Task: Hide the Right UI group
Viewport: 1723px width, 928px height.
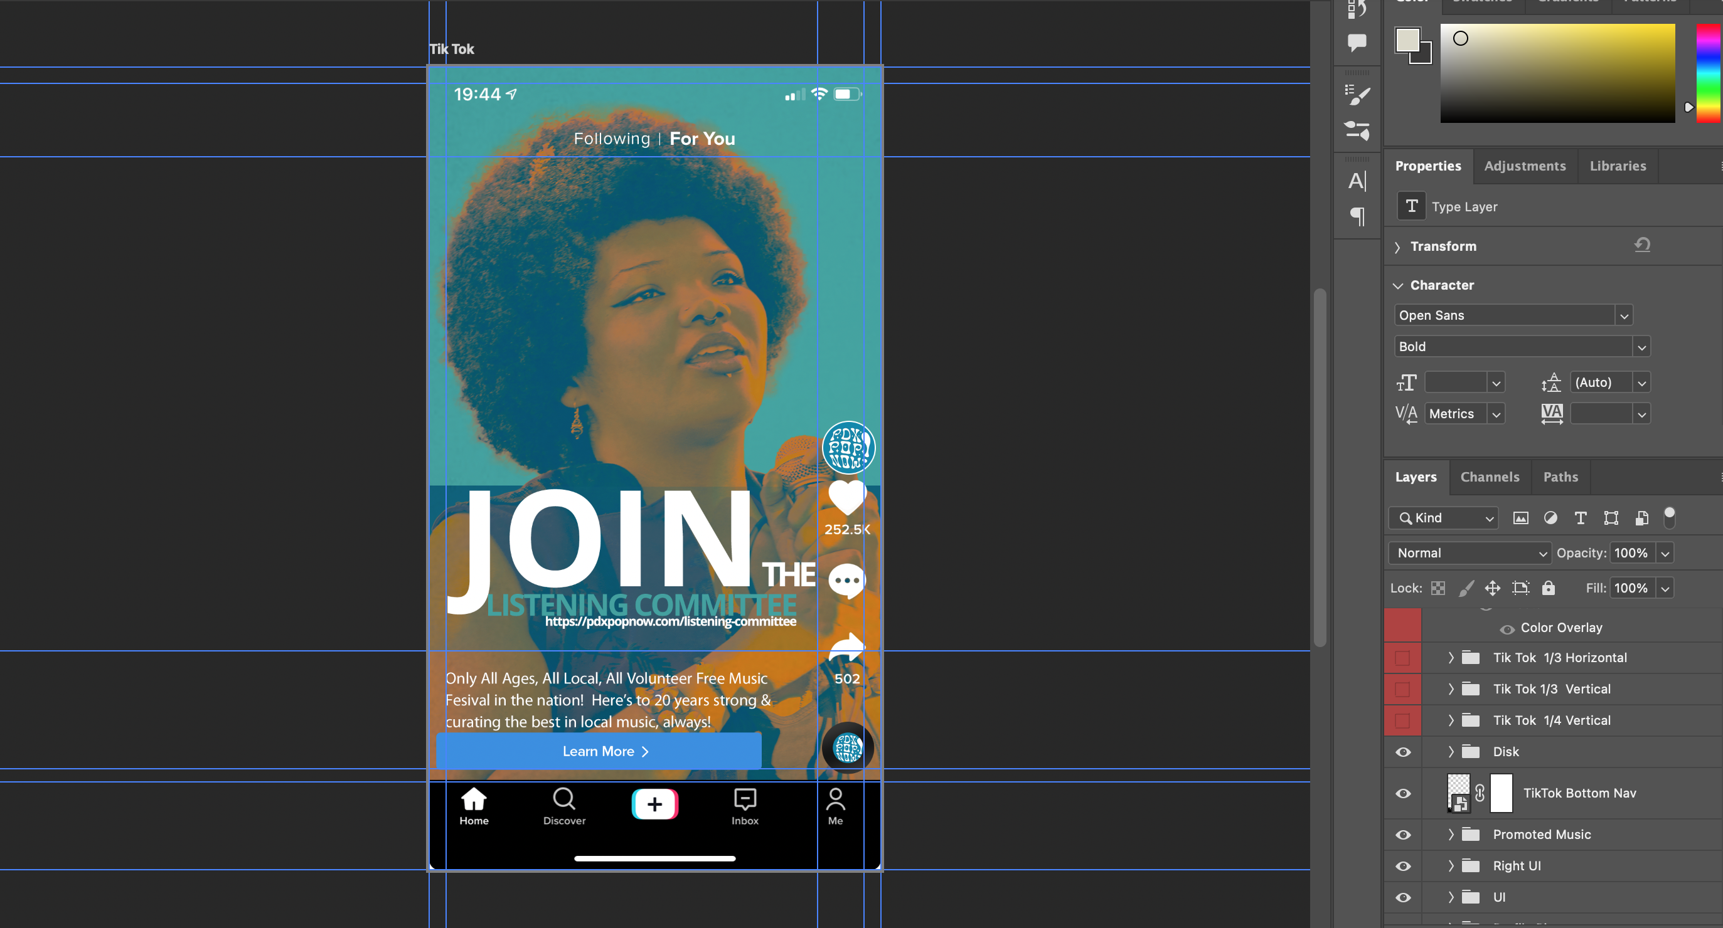Action: pos(1403,867)
